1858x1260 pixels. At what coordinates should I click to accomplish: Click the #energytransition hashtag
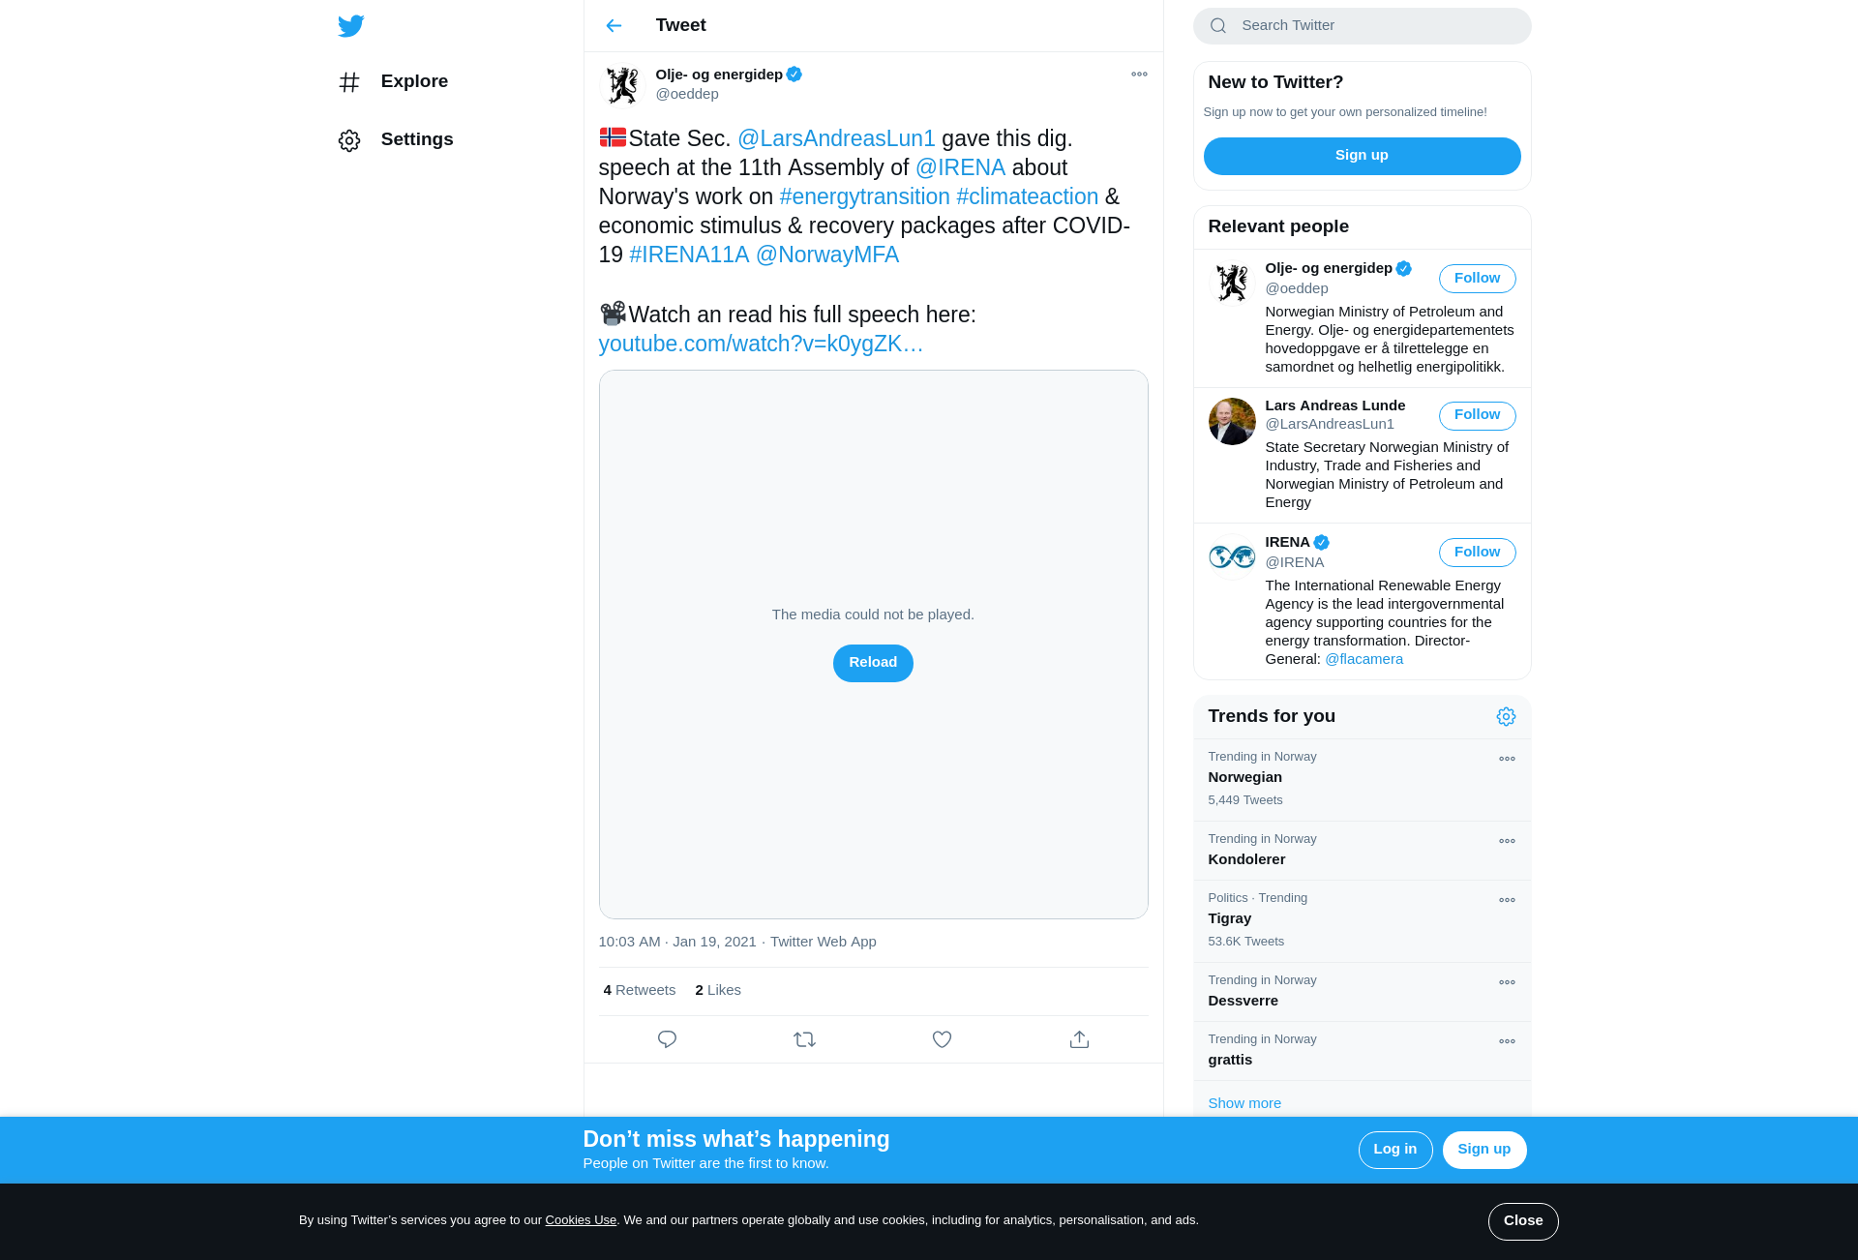864,196
